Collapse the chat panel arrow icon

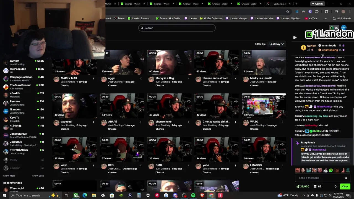point(295,37)
